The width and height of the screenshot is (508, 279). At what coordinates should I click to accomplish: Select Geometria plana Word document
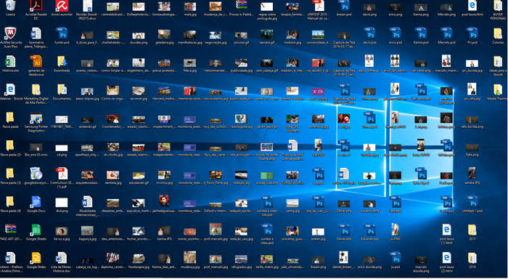coord(36,33)
